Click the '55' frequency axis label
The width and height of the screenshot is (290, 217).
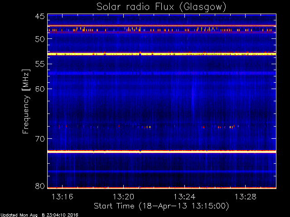point(40,64)
